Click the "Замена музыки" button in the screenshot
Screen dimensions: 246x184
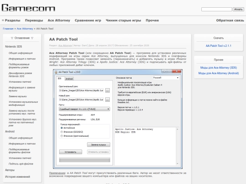click(98, 145)
